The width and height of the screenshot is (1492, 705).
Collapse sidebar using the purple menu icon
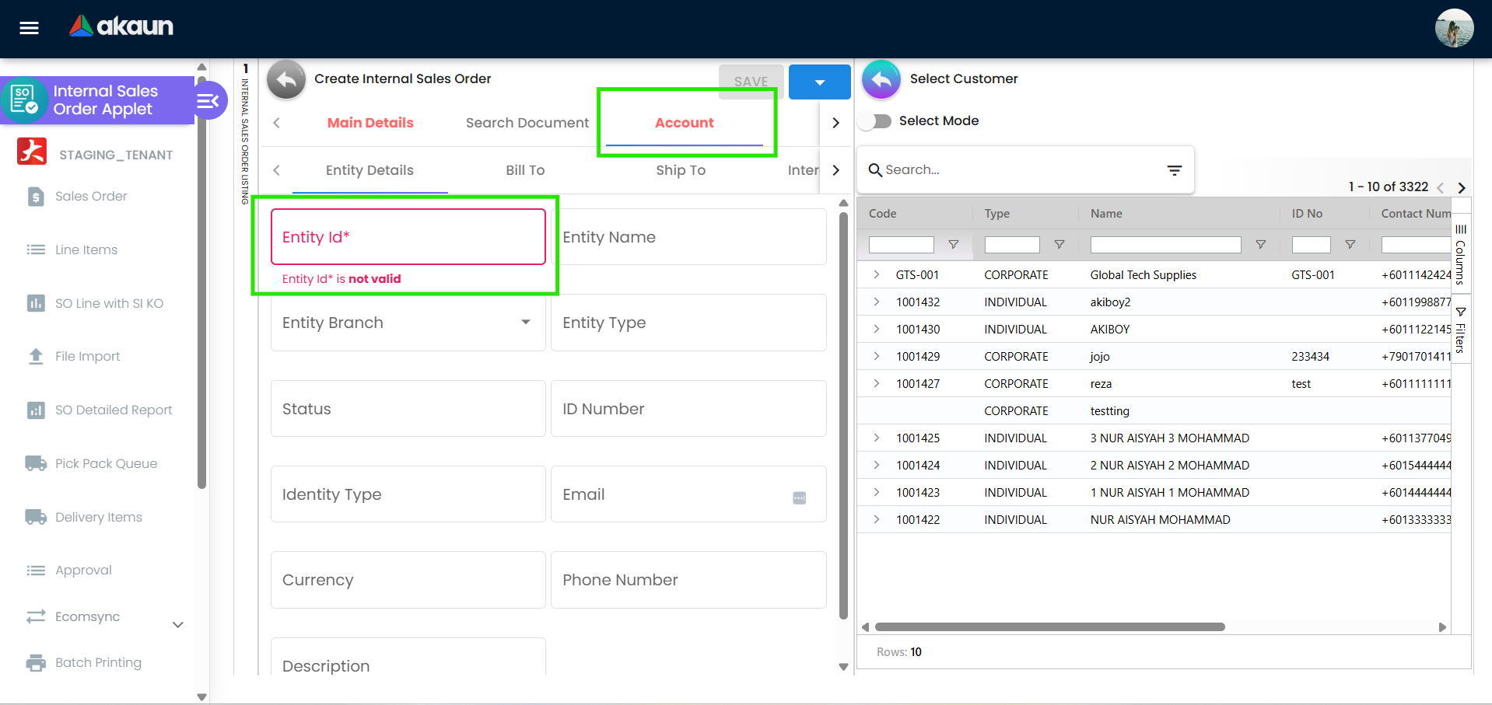208,100
